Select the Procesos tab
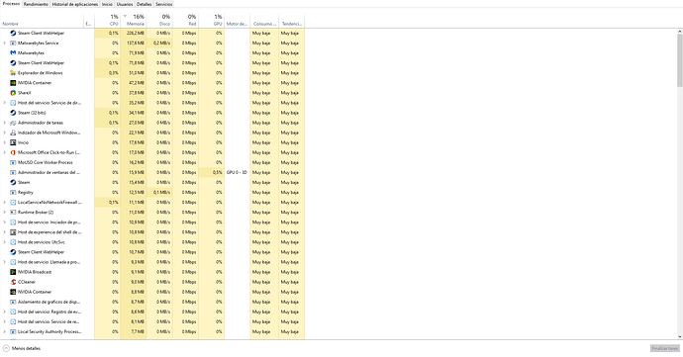Image resolution: width=683 pixels, height=357 pixels. tap(11, 4)
